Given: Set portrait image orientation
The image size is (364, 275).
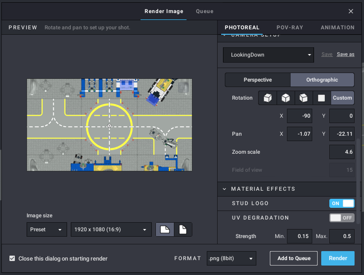Looking at the screenshot, I should coord(183,229).
